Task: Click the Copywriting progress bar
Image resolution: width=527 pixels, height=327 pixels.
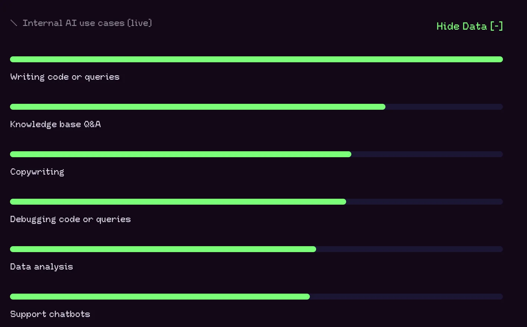Action: pos(256,154)
